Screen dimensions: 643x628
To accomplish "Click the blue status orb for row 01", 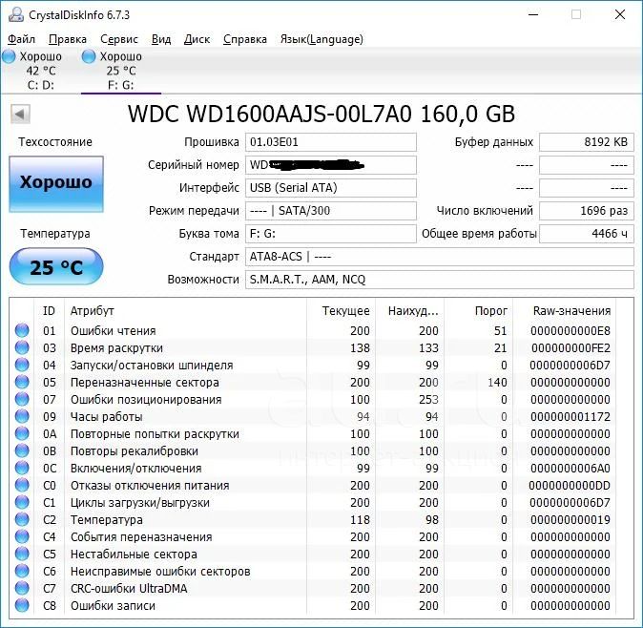I will pyautogui.click(x=22, y=331).
